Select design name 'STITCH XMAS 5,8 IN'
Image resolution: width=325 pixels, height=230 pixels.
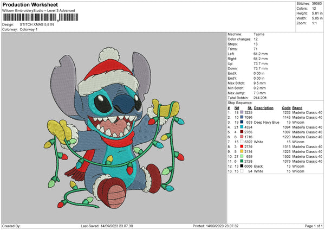click(37, 24)
